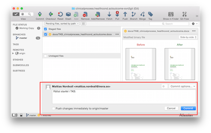Viewport: 211px width, 133px height.
Task: Click the Before document thumbnail
Action: (141, 64)
